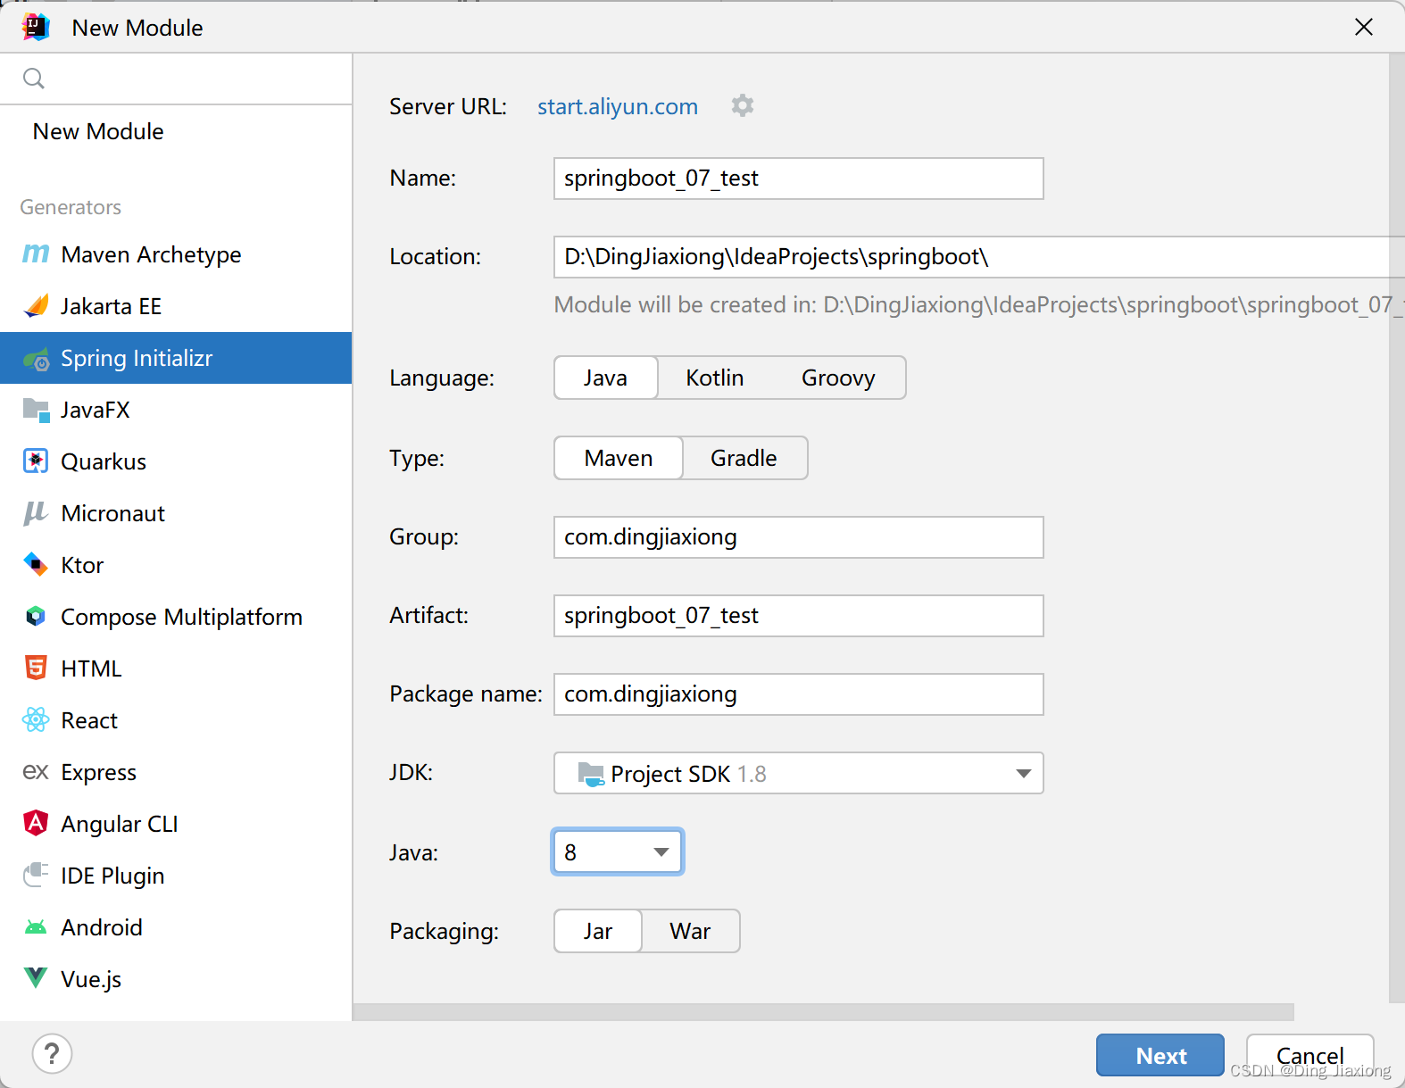Choose the Jakarta EE generator icon

coord(36,306)
